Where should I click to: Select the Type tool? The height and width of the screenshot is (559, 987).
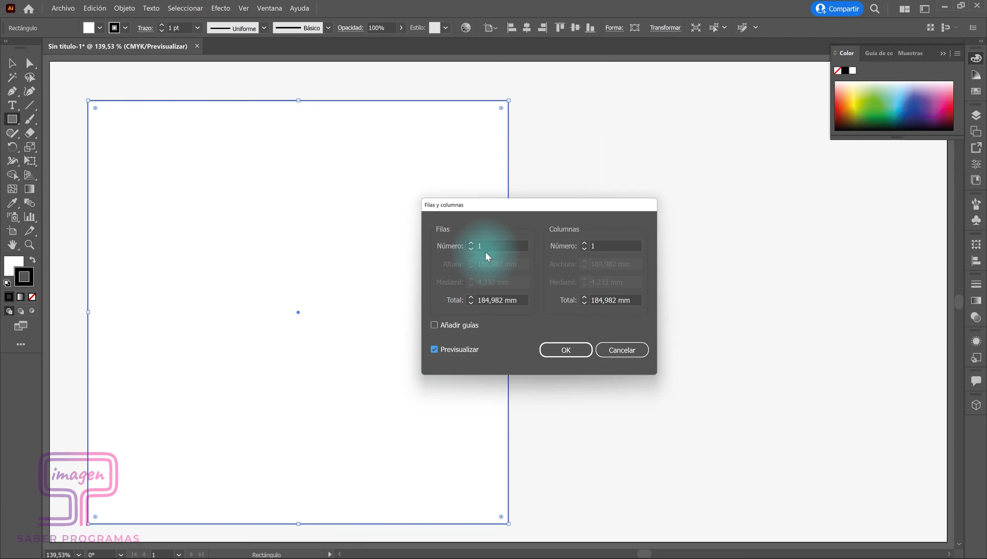12,105
